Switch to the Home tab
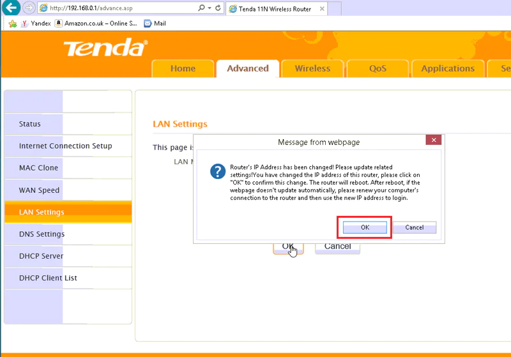 (x=183, y=68)
